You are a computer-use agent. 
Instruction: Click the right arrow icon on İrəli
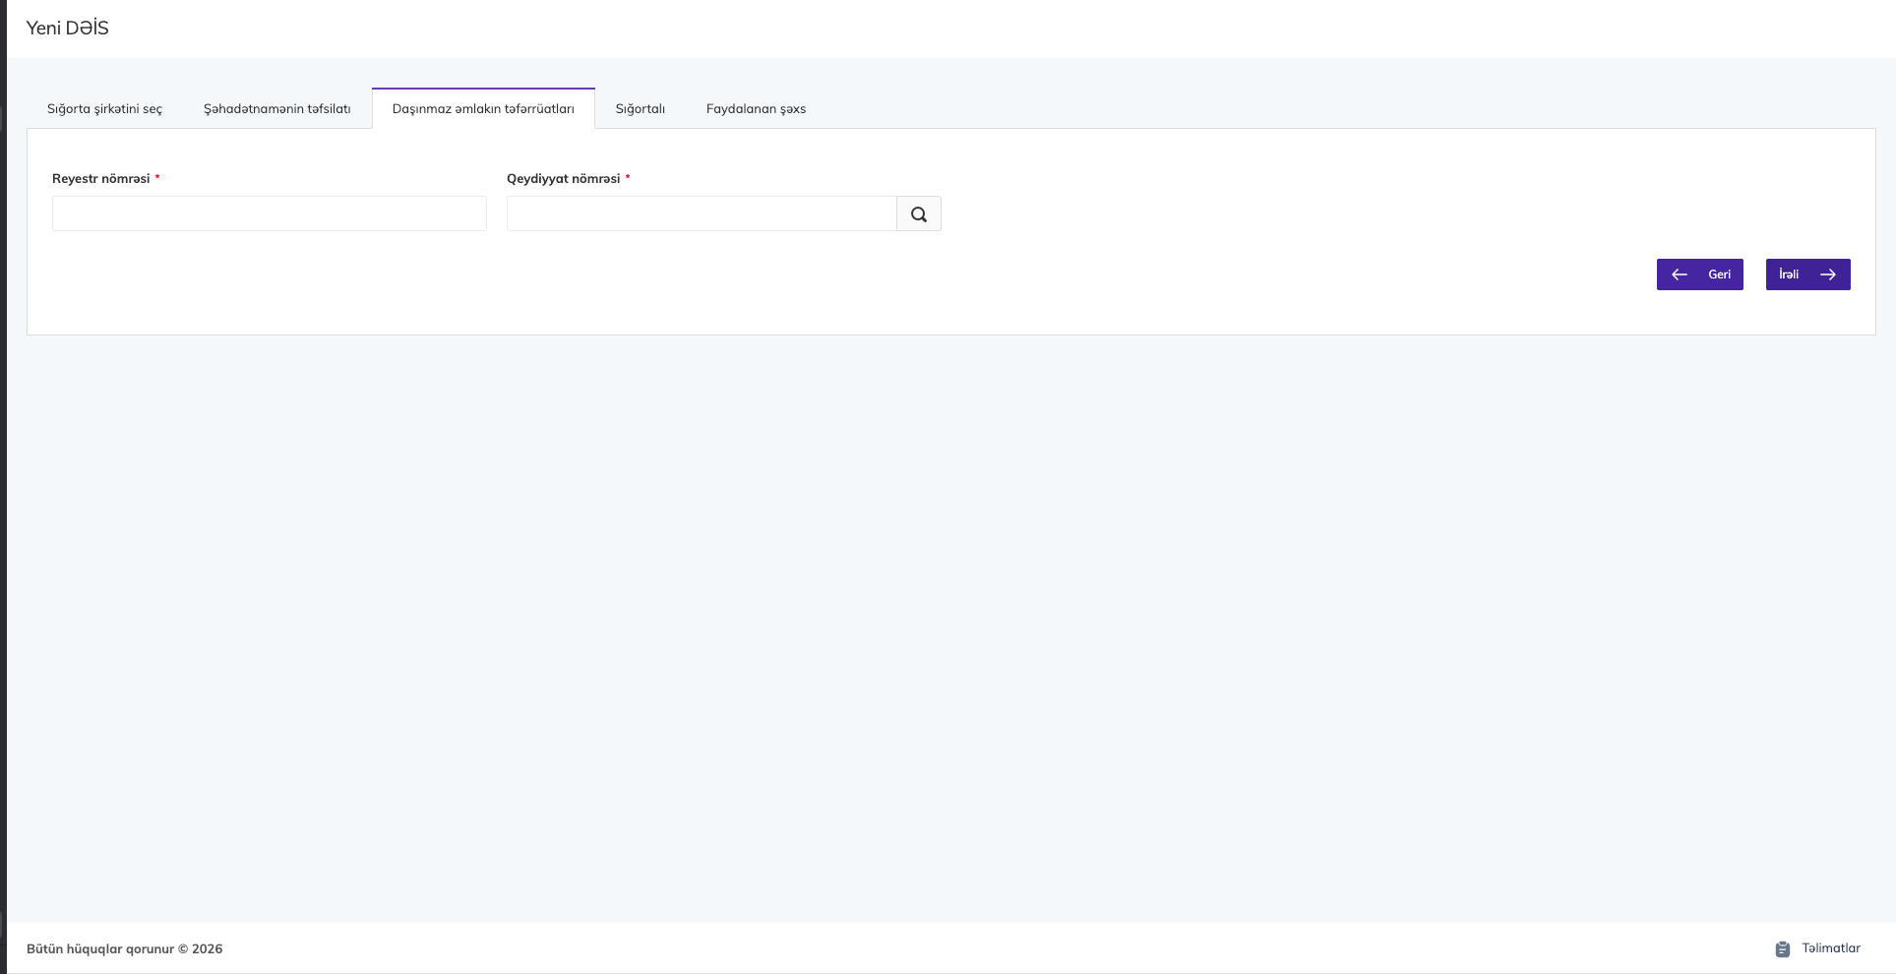pos(1827,274)
